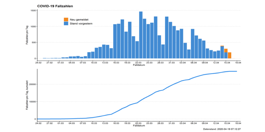Click the fully orange bar at far right
Viewport: 265px width, 132px height.
pyautogui.click(x=229, y=55)
